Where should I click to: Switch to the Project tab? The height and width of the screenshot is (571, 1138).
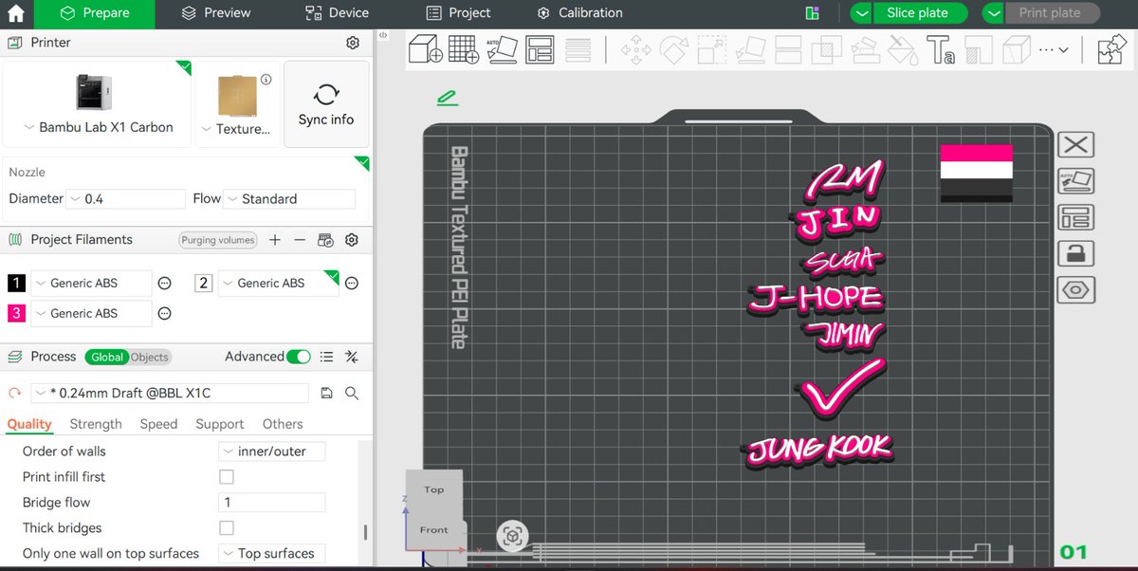[459, 13]
